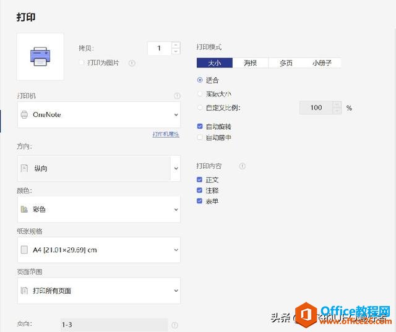This screenshot has width=396, height=332.
Task: Toggle the 自动旋转 checkbox
Action: (199, 127)
